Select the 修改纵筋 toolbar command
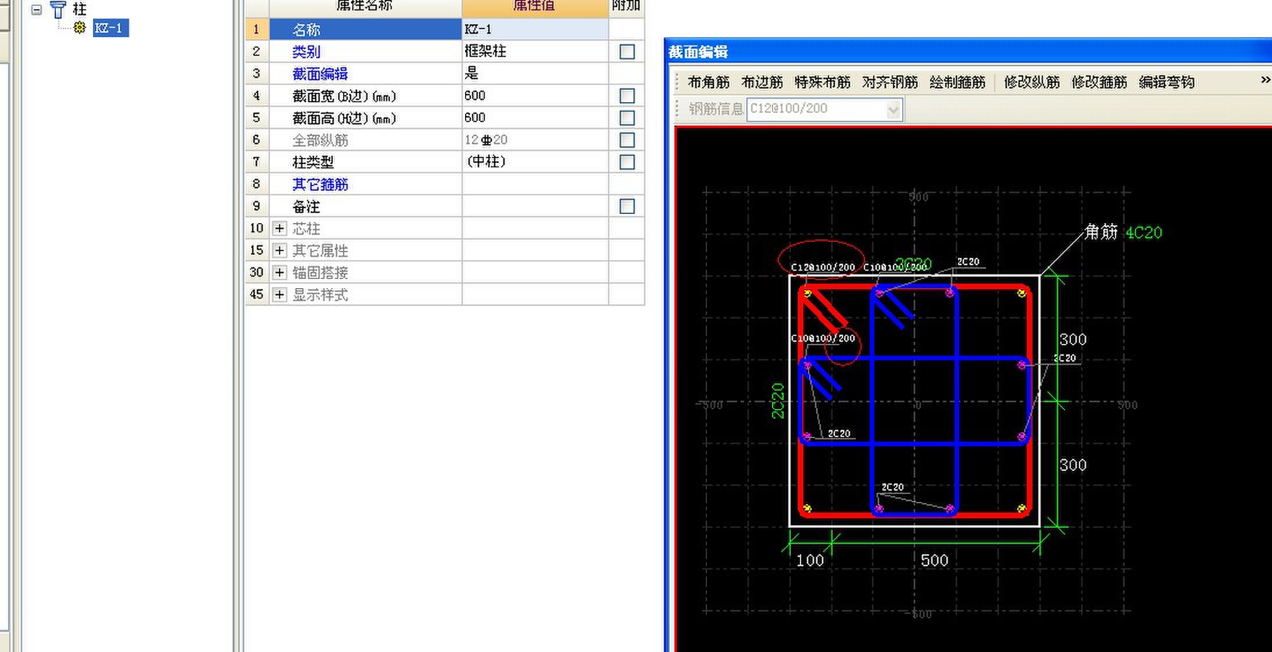The width and height of the screenshot is (1272, 652). coord(1032,83)
